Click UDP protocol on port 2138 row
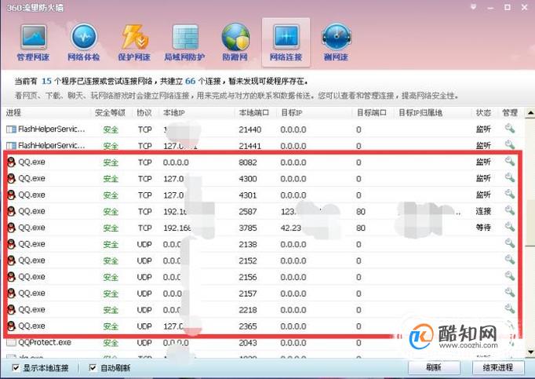The height and width of the screenshot is (379, 535). point(144,245)
